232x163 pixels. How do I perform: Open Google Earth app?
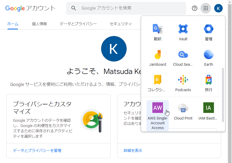click(x=208, y=58)
